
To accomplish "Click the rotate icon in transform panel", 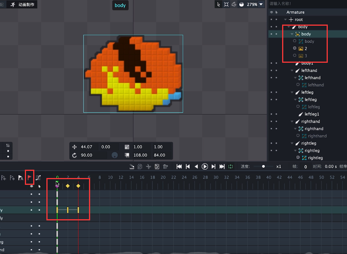I will (74, 155).
